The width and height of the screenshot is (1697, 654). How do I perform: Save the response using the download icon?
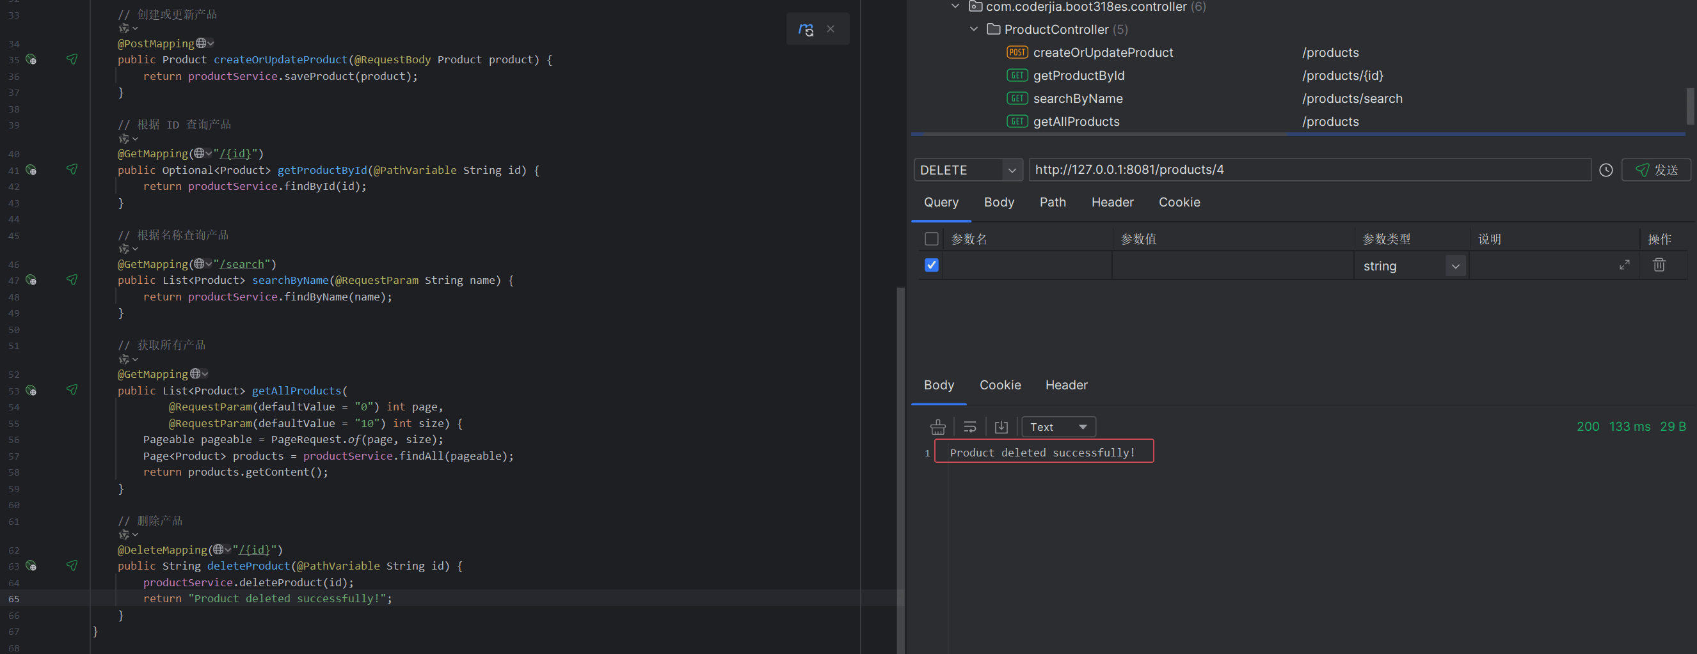click(1001, 428)
